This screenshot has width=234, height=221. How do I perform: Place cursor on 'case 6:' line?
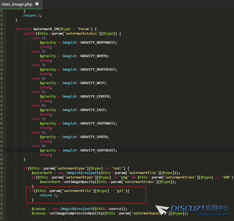tap(38, 105)
